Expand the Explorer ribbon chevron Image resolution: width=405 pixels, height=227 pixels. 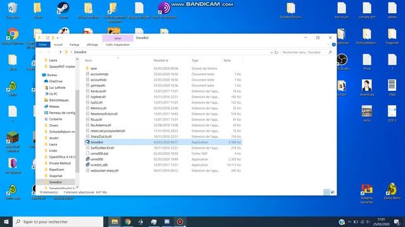pos(328,45)
